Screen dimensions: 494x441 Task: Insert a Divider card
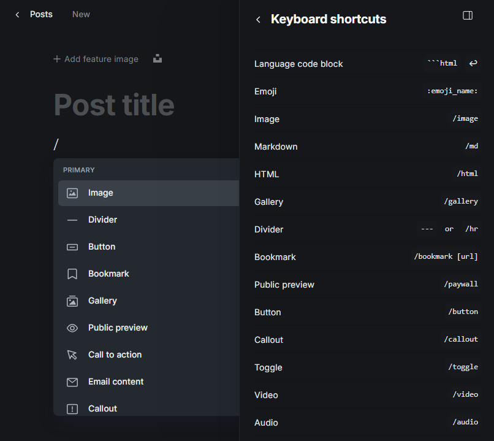pos(102,220)
